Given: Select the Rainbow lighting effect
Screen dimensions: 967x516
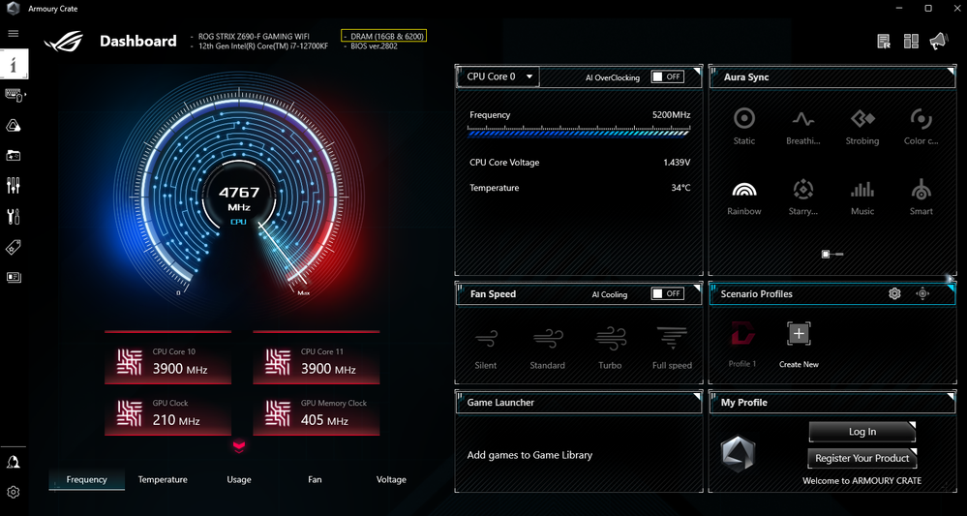Looking at the screenshot, I should (744, 197).
